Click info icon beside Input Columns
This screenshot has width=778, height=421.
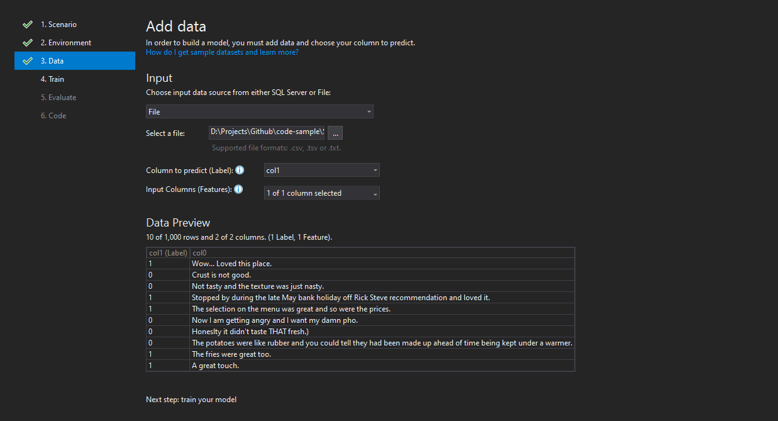[238, 189]
